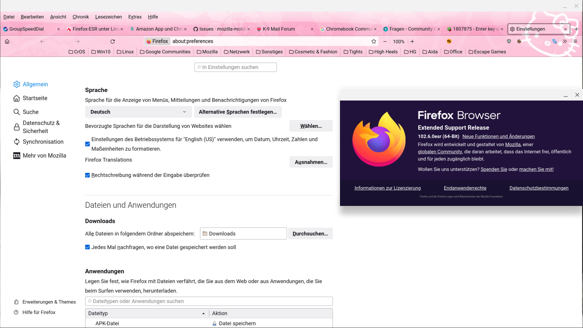Open the Ansicht menu
Image resolution: width=583 pixels, height=328 pixels.
tap(58, 17)
